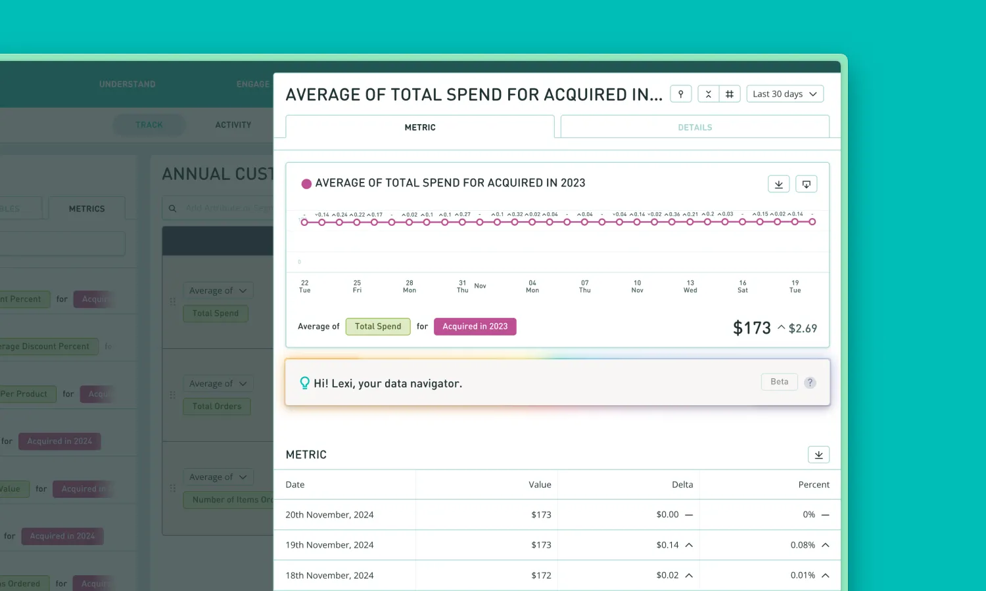Click the pink legend dot beside chart title

pos(306,184)
